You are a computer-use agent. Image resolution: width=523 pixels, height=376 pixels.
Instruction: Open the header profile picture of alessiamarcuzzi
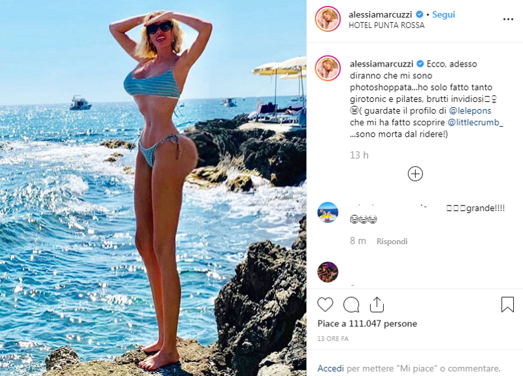[328, 19]
